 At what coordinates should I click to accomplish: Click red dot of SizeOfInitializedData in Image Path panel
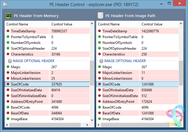pos(99,90)
